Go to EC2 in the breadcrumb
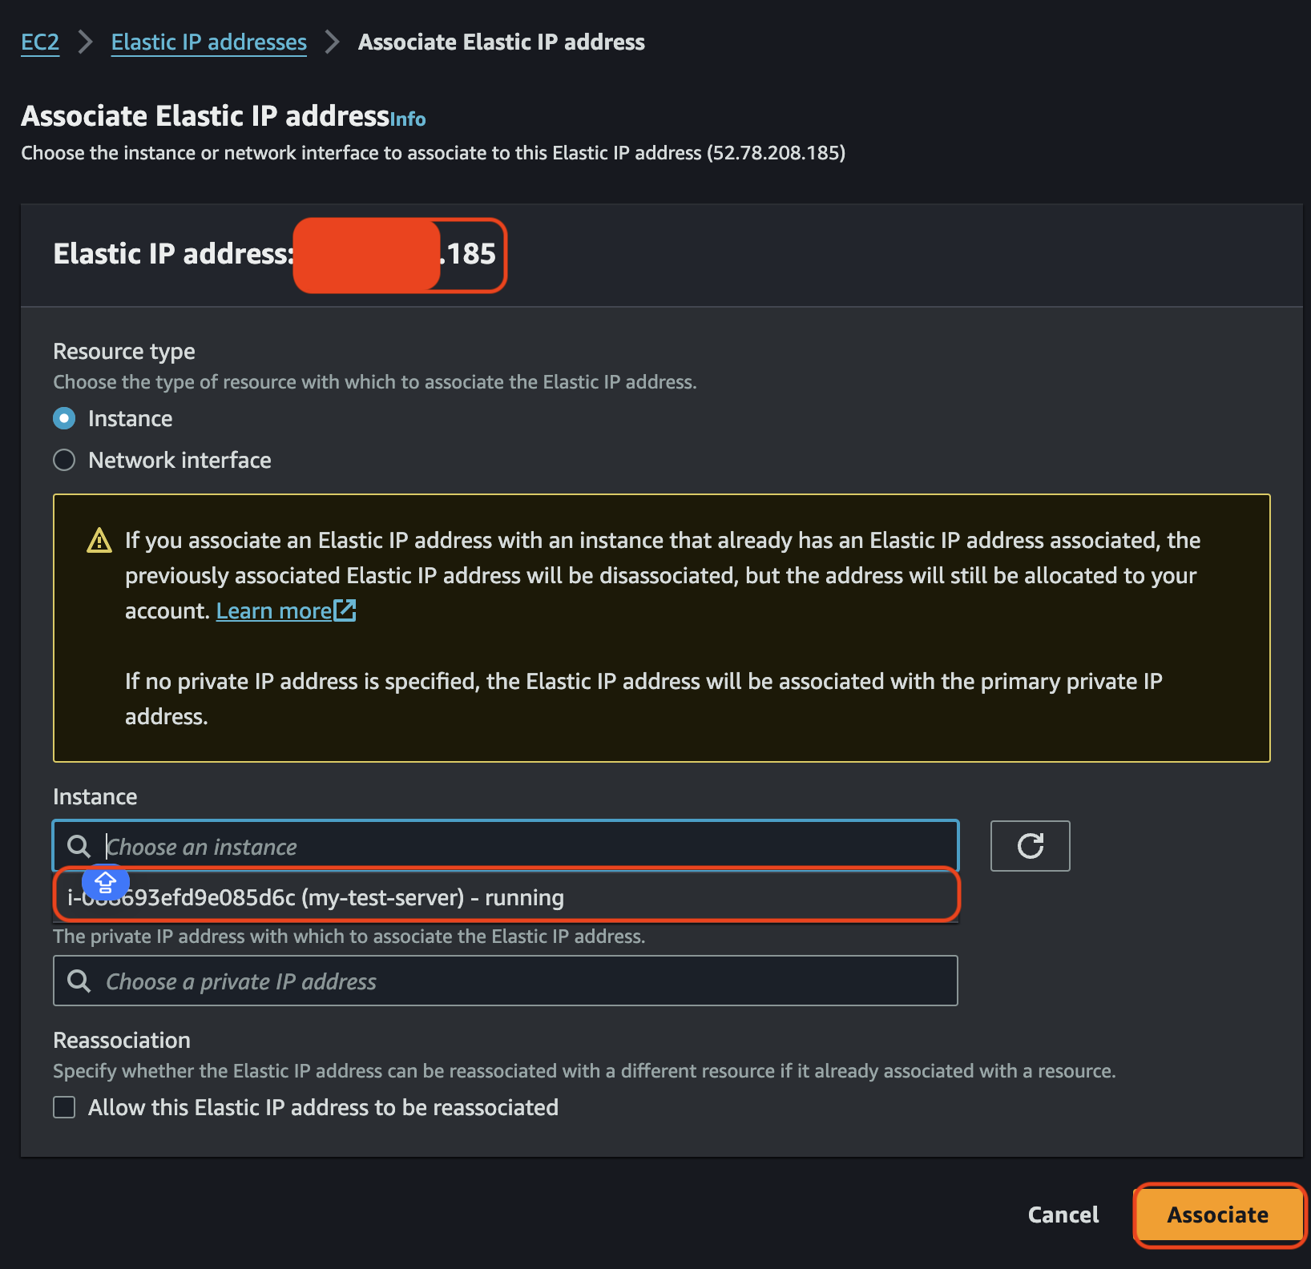Viewport: 1311px width, 1269px height. tap(40, 42)
